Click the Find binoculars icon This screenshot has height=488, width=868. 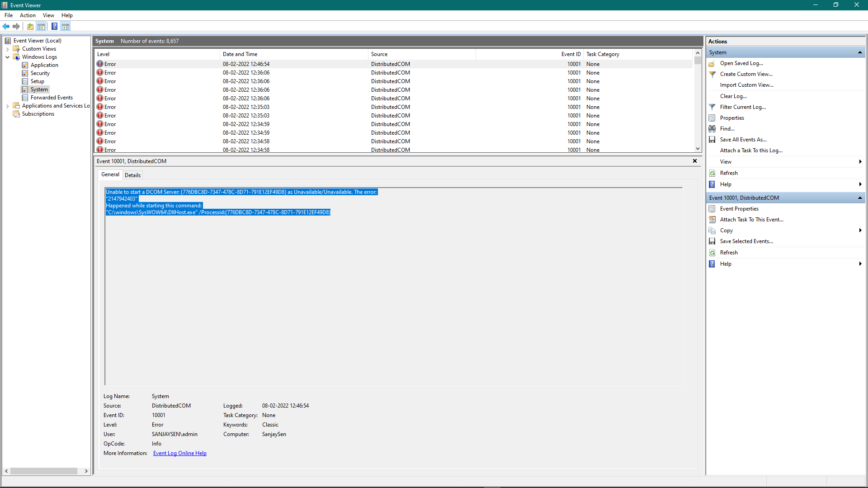(x=712, y=129)
